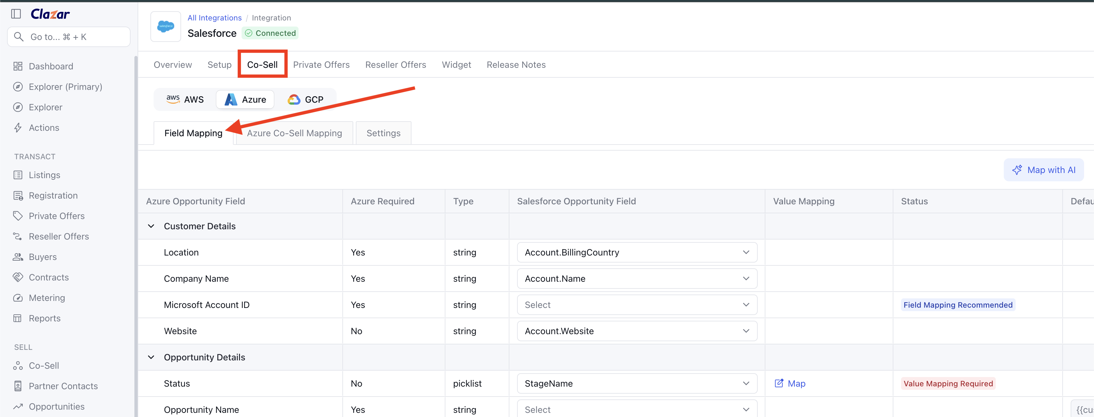The image size is (1094, 417).
Task: Click the Metering gauge icon
Action: point(18,298)
